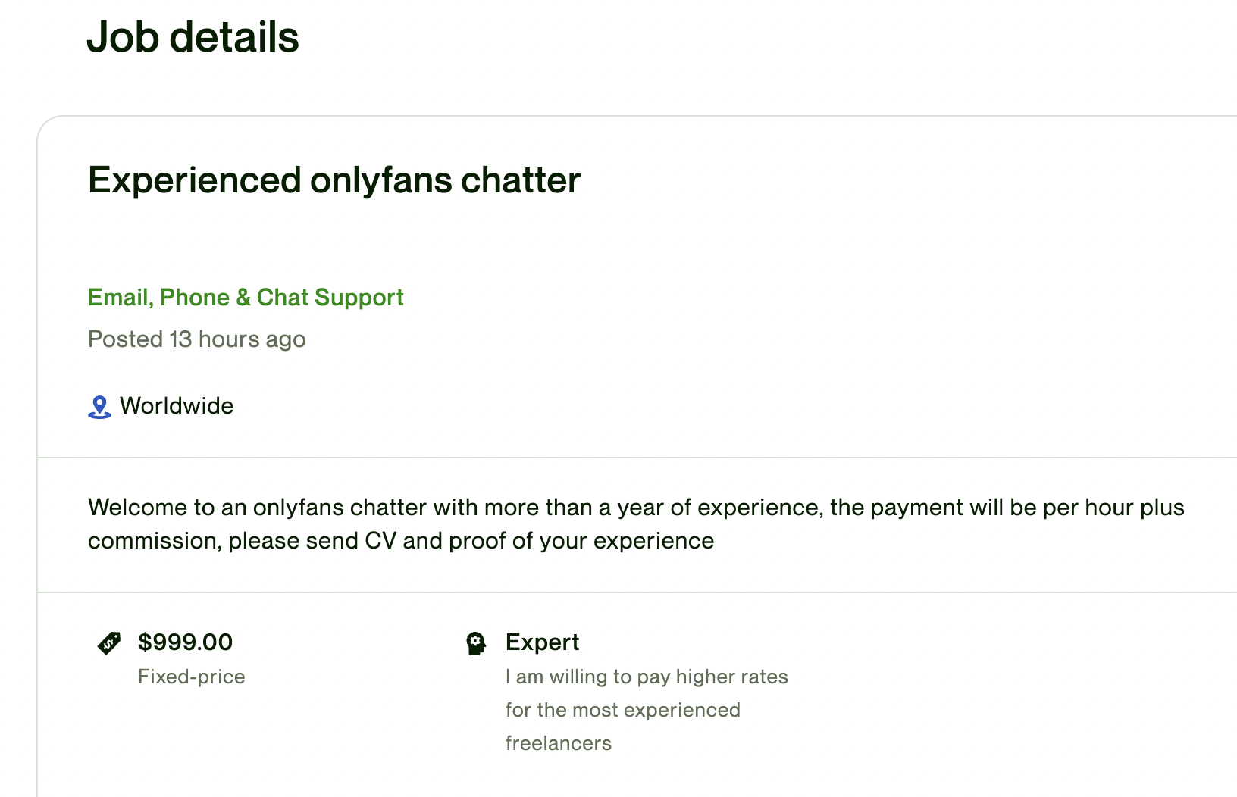Click the expert head-with-gear icon
The width and height of the screenshot is (1237, 797).
click(476, 644)
